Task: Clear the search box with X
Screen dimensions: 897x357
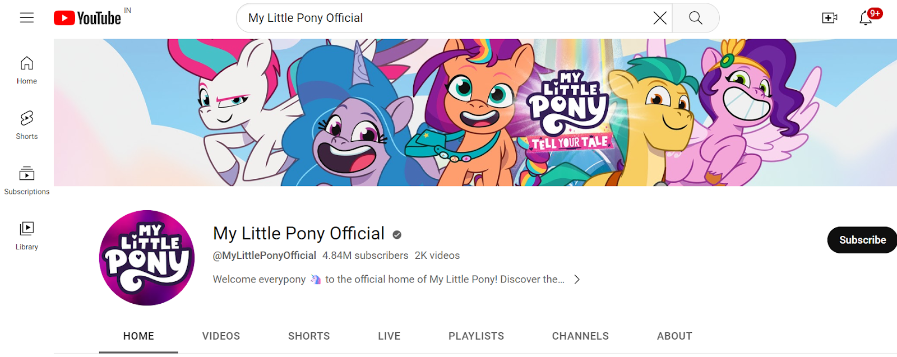Action: [660, 18]
